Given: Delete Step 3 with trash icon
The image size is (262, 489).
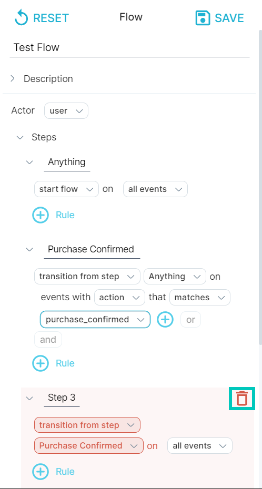Looking at the screenshot, I should tap(242, 398).
